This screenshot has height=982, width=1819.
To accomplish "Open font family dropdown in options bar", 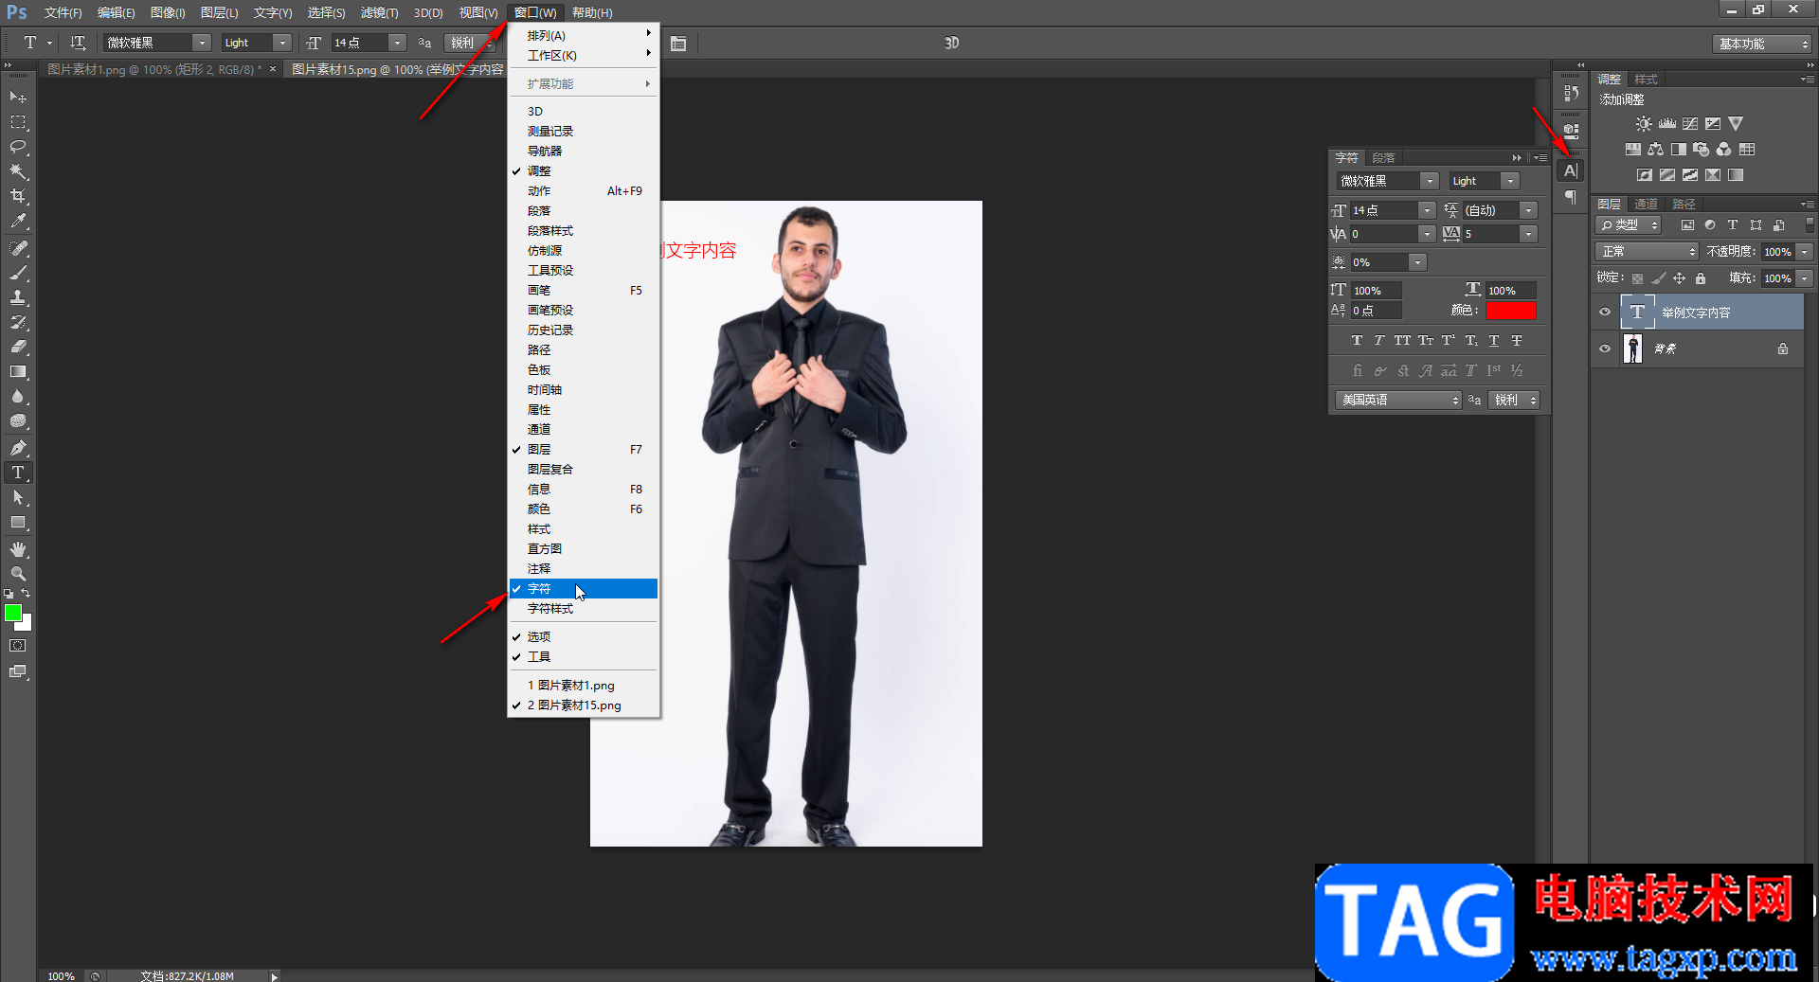I will 202,43.
